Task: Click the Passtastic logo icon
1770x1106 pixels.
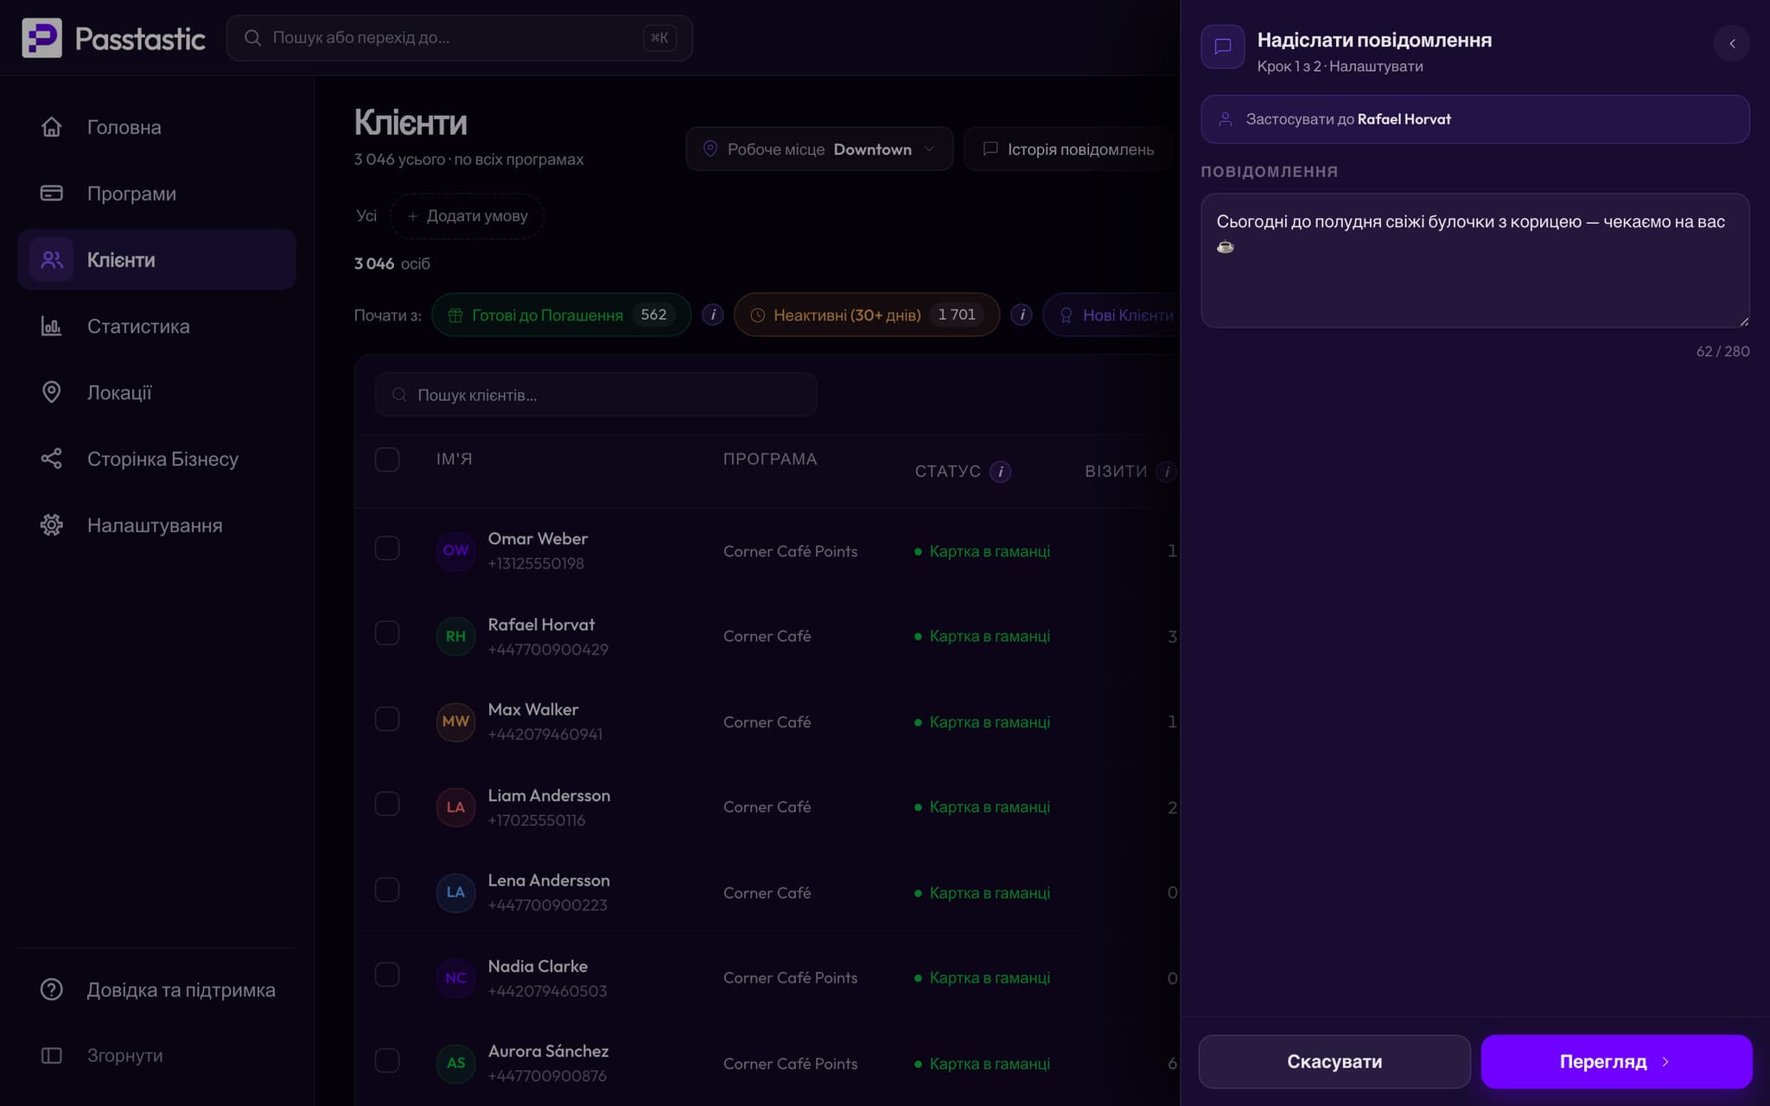Action: (41, 38)
